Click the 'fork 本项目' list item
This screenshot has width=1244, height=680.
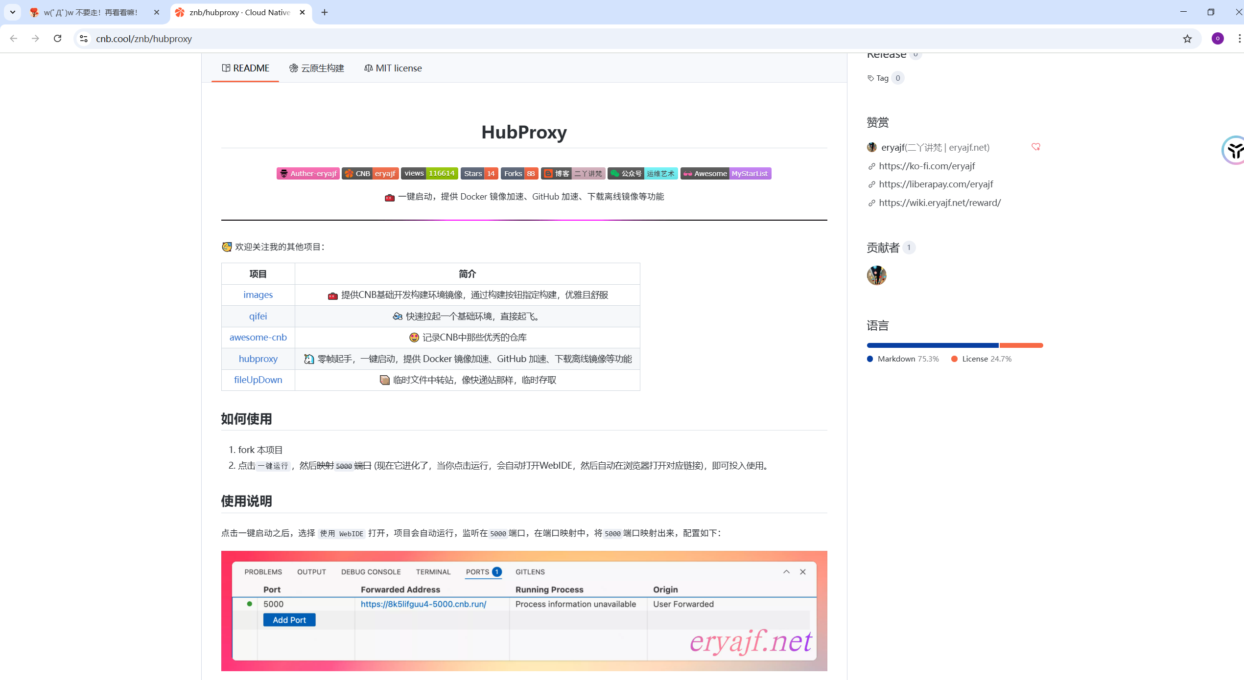pyautogui.click(x=260, y=450)
